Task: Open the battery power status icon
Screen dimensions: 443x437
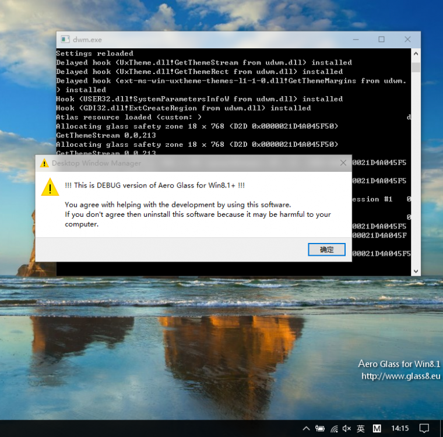Action: (320, 428)
